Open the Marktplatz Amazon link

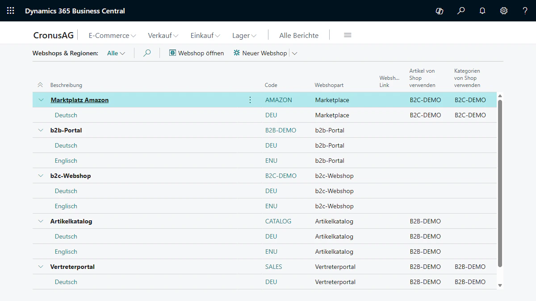click(80, 100)
